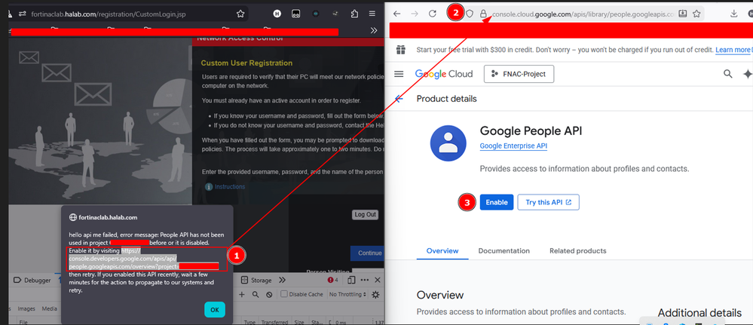Click the back arrow beside Product details
This screenshot has height=325, width=753.
[399, 99]
